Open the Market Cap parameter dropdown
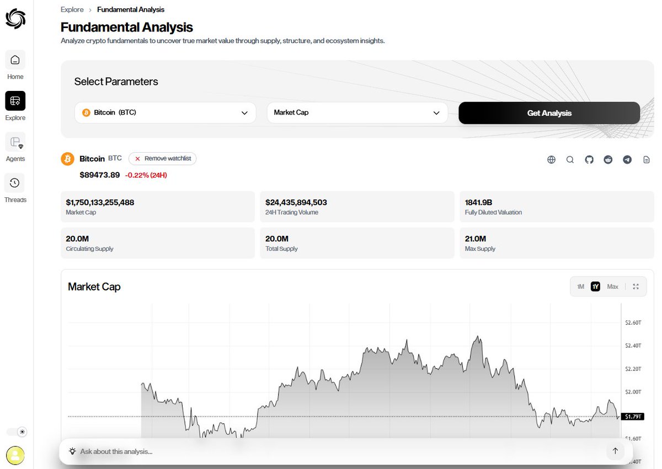This screenshot has height=469, width=662. click(x=357, y=112)
